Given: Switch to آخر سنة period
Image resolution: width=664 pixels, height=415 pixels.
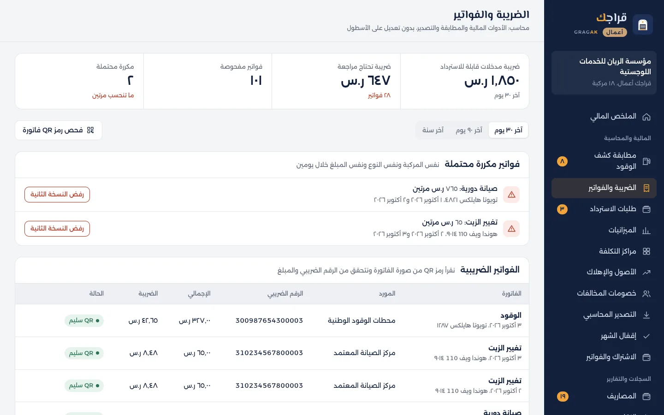Looking at the screenshot, I should click(x=433, y=130).
